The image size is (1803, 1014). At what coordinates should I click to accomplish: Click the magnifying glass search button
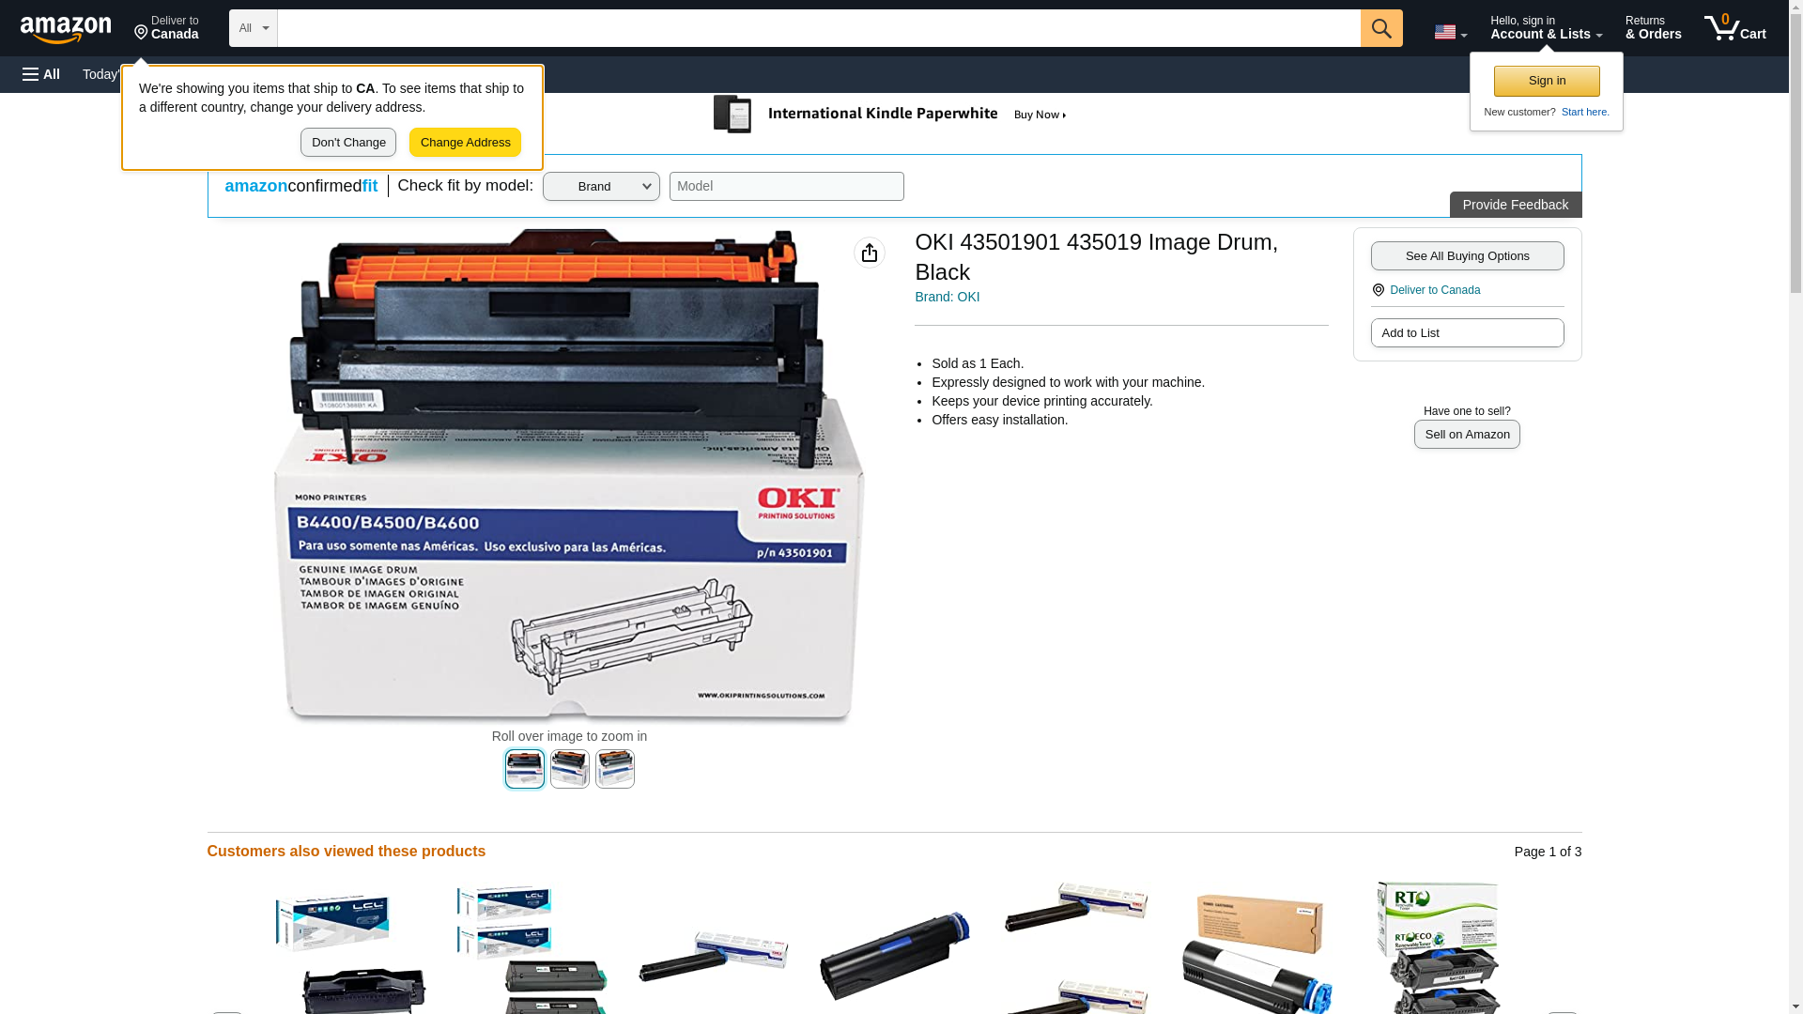click(1381, 28)
